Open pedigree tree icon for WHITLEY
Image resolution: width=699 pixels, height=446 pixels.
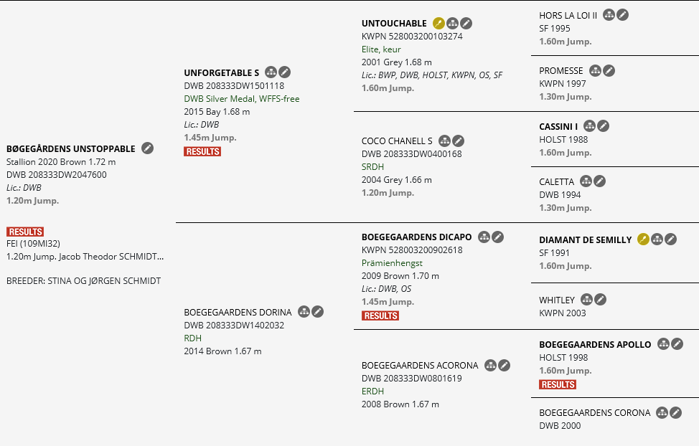[586, 300]
